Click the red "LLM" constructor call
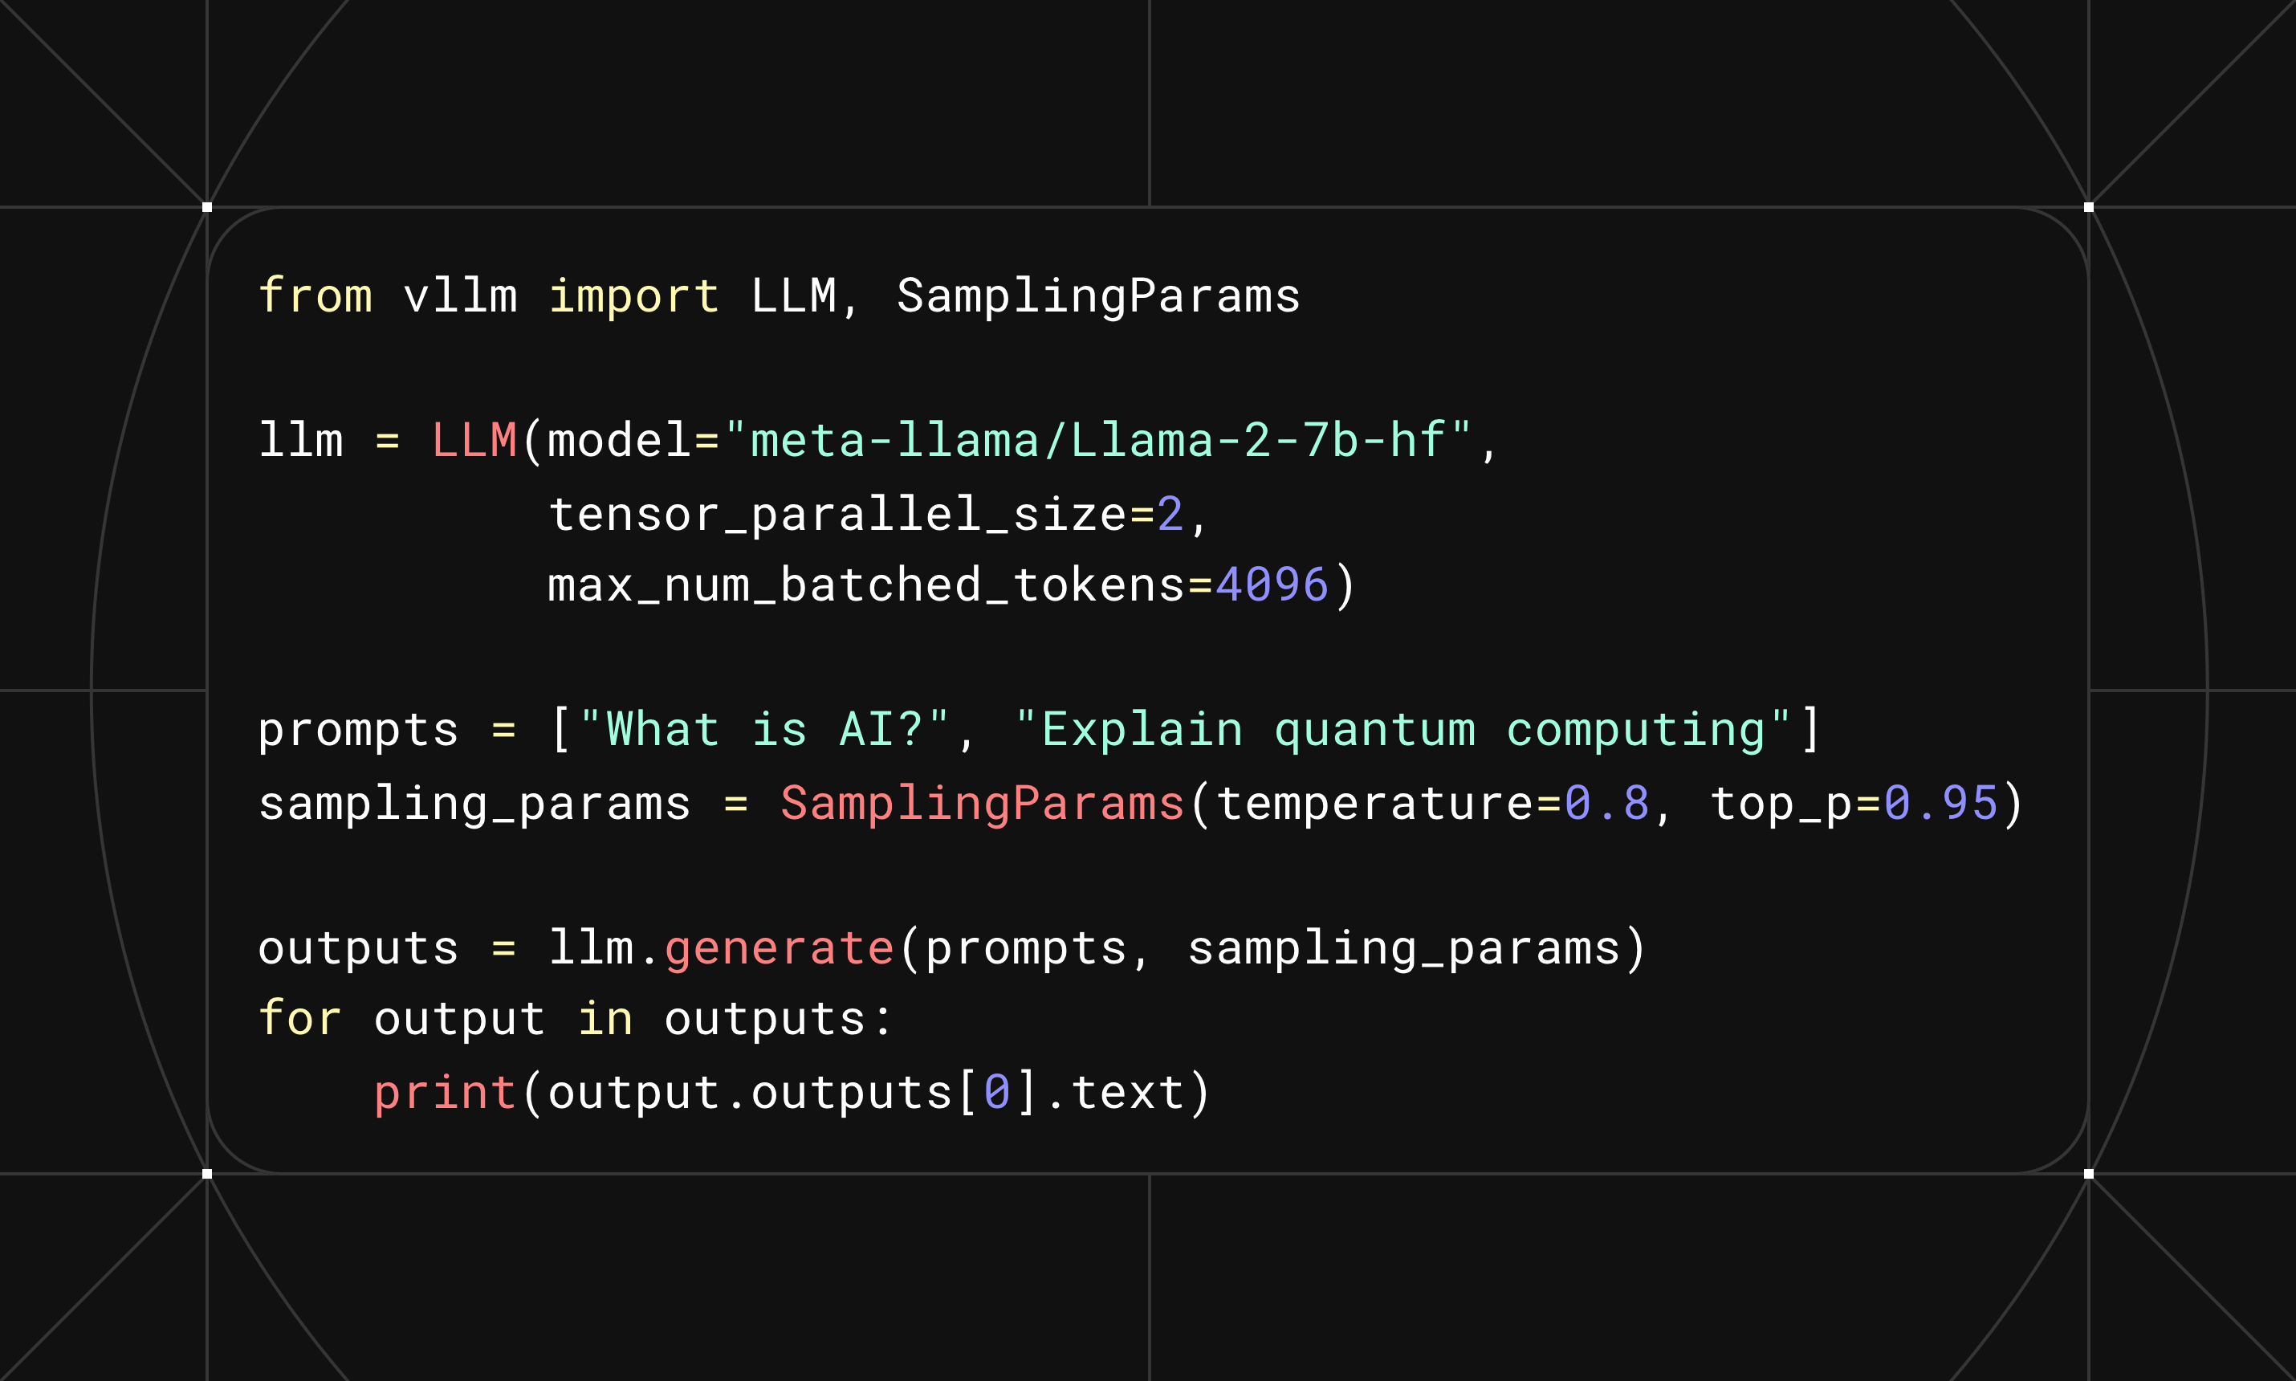This screenshot has height=1381, width=2296. coord(474,440)
